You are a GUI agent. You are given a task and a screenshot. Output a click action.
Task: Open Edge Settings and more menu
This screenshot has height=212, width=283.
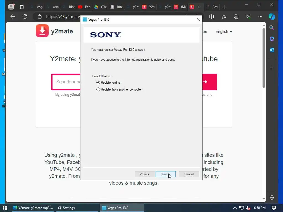click(x=260, y=17)
